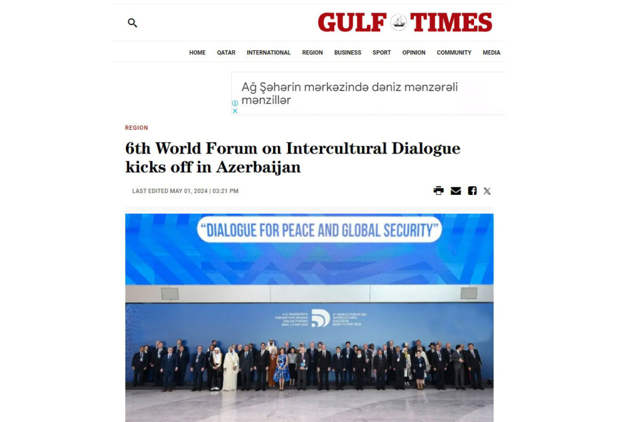Share article on X icon
This screenshot has width=618, height=422.
pyautogui.click(x=487, y=192)
